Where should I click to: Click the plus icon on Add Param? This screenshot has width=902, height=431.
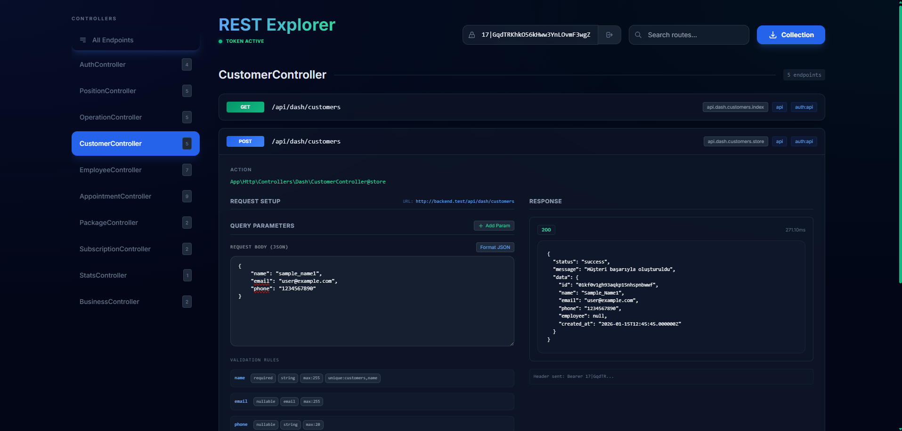pos(480,225)
